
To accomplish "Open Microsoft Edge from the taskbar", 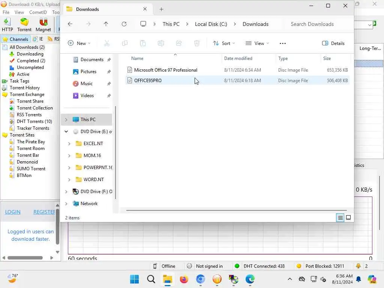I will 250,279.
